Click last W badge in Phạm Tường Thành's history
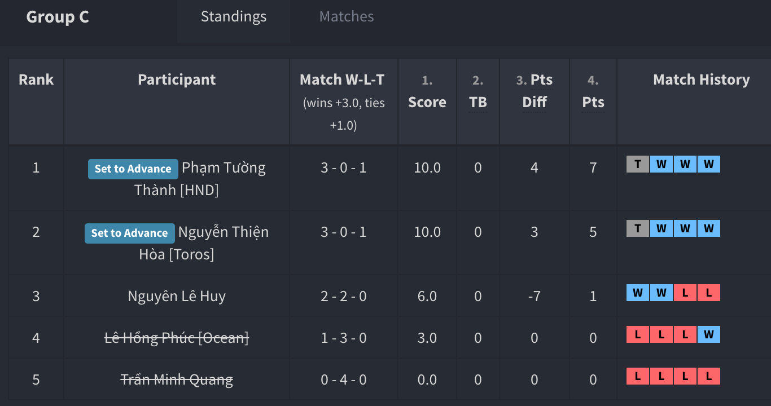 pos(709,165)
